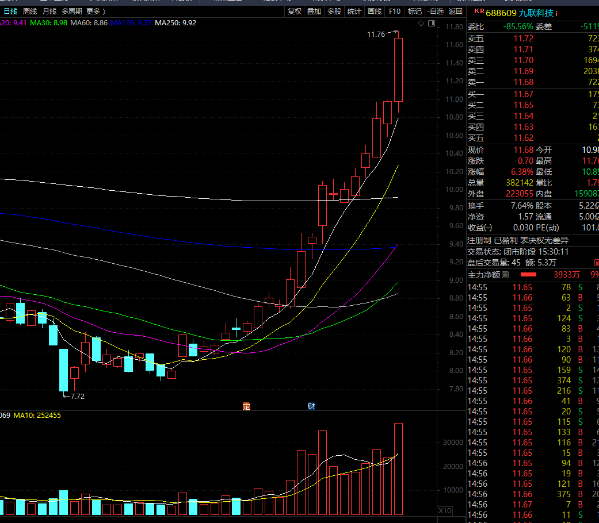Click the highest candlestick marked 11.76
This screenshot has height=523, width=599.
(x=398, y=70)
